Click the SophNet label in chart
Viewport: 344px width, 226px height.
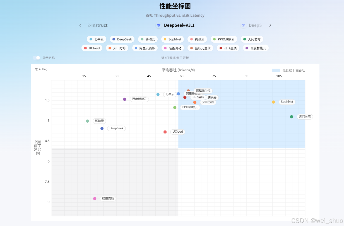click(x=287, y=102)
